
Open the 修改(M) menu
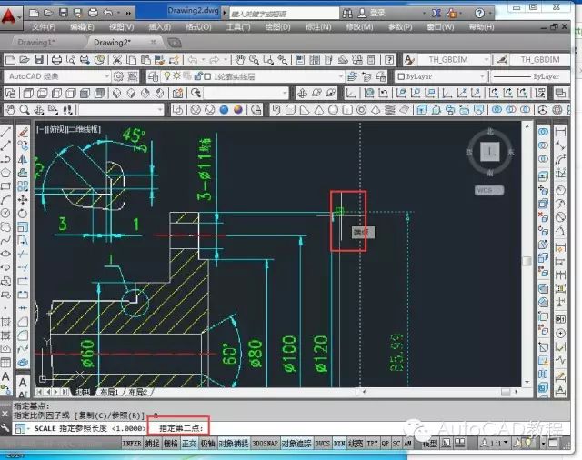coord(360,27)
